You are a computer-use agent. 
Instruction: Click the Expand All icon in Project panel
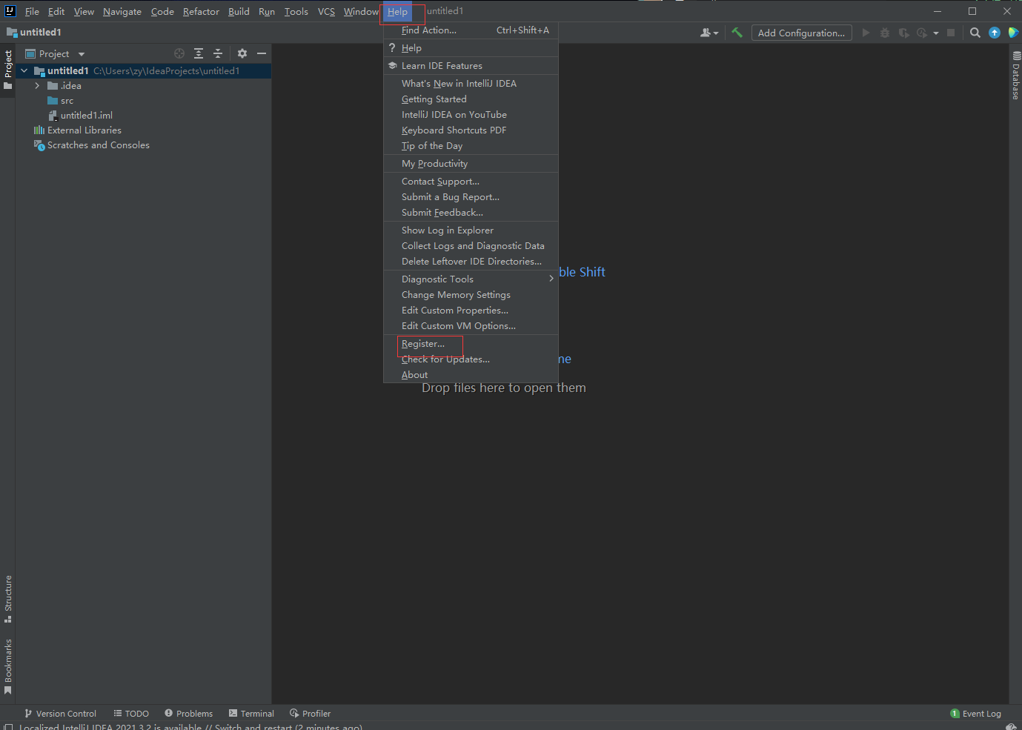[x=199, y=53]
